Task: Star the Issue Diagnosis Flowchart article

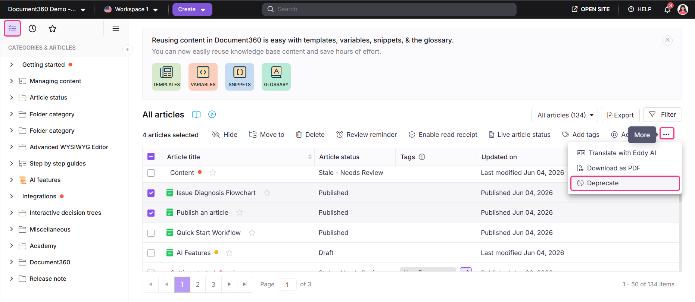Action: (267, 193)
